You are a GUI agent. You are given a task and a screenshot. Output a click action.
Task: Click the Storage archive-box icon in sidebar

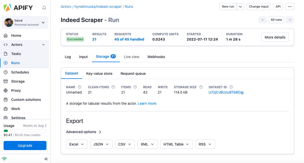[x=6, y=81]
